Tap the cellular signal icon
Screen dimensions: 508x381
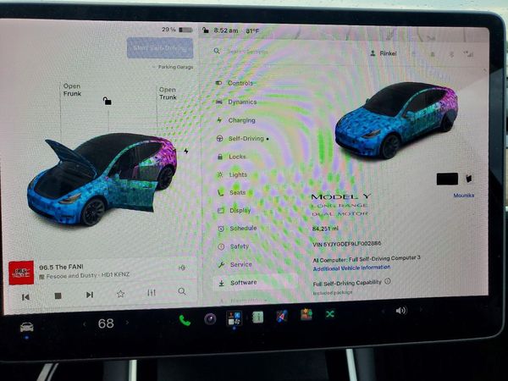(468, 54)
